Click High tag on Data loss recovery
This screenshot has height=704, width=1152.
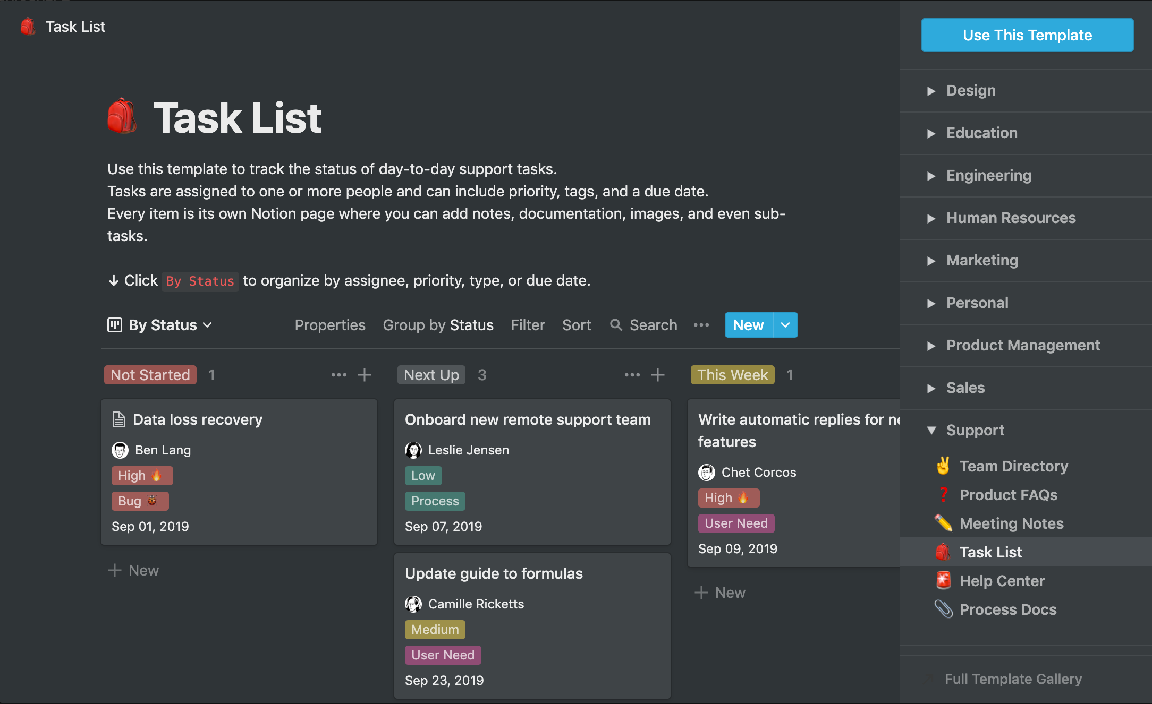tap(142, 476)
